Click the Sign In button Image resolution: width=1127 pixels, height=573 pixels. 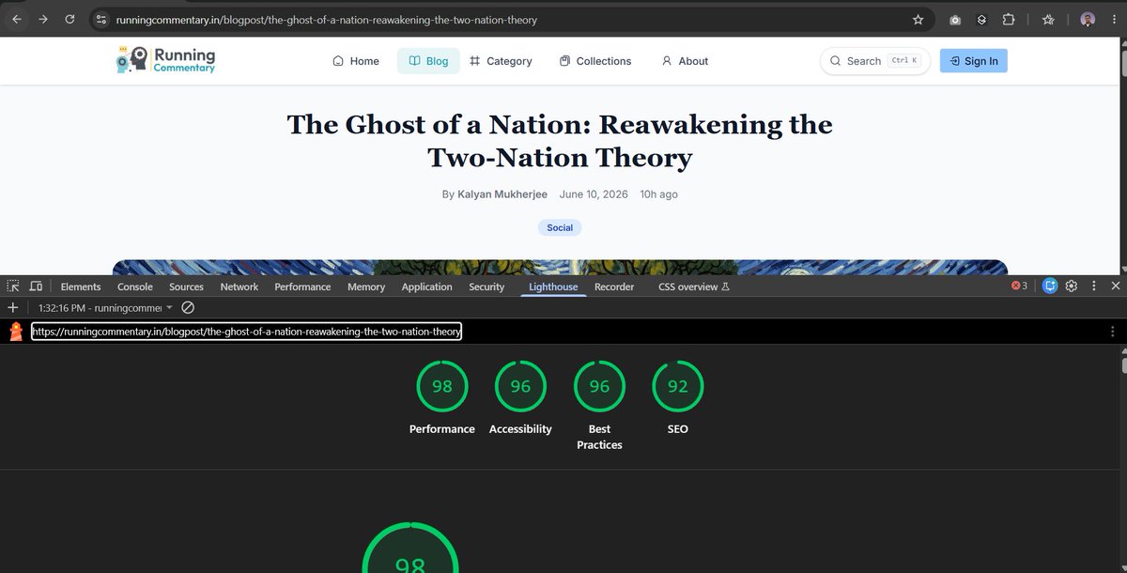974,61
